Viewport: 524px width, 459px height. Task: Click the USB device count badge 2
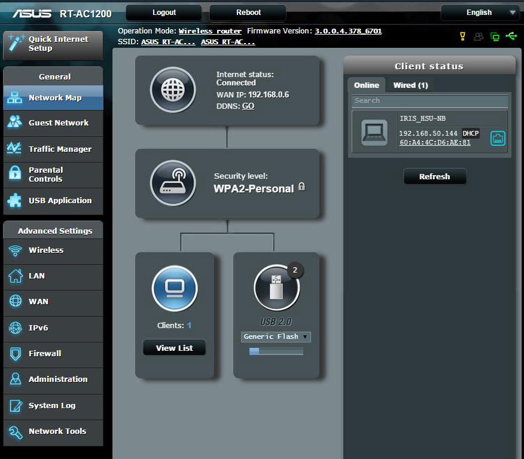pyautogui.click(x=295, y=270)
